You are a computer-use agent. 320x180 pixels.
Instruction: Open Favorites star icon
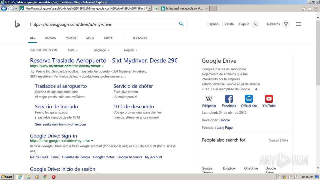click(310, 9)
